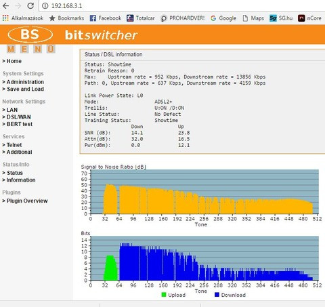Open the Totalcar bookmark

tap(141, 18)
